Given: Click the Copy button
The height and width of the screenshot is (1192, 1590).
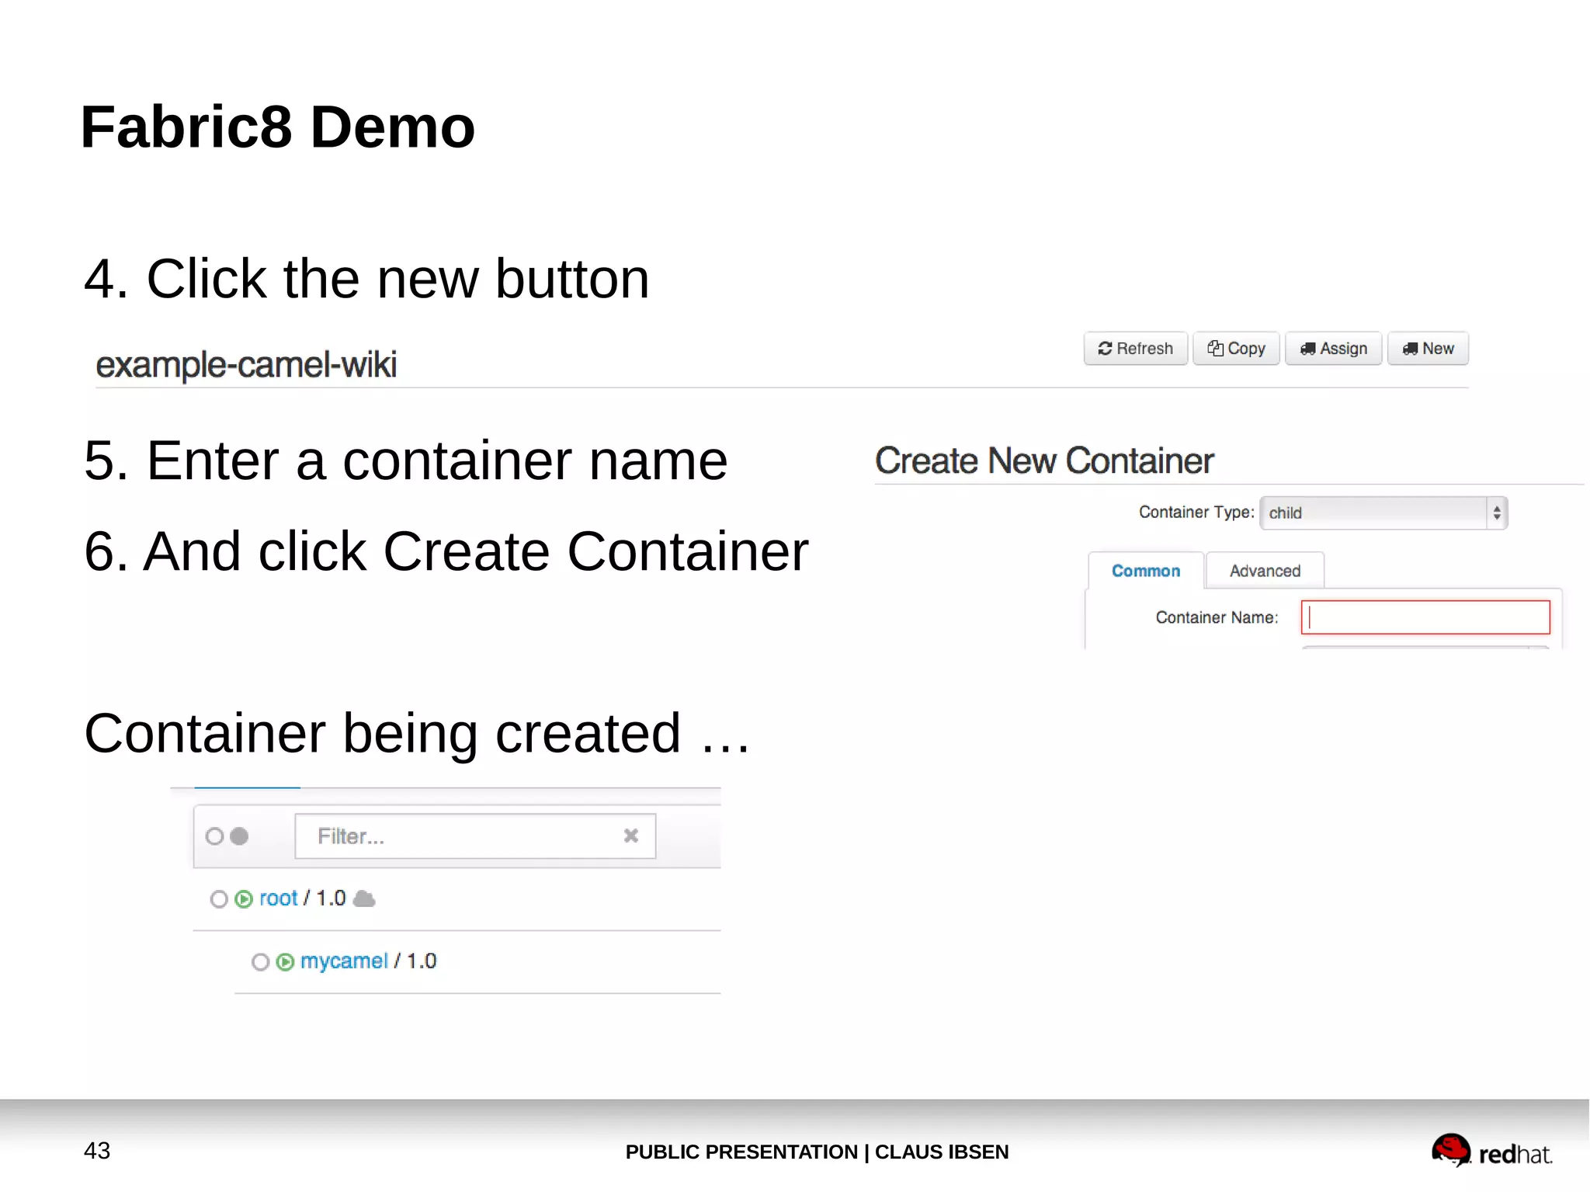Looking at the screenshot, I should tap(1236, 349).
